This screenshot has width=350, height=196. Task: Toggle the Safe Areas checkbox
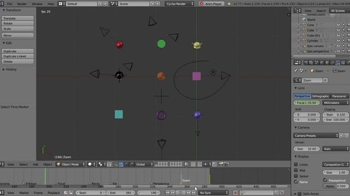coord(300,194)
